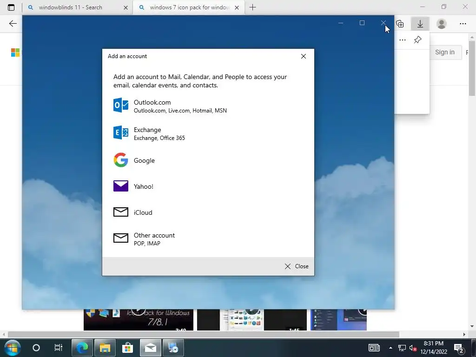
Task: Select Other account envelope icon
Action: click(x=120, y=238)
